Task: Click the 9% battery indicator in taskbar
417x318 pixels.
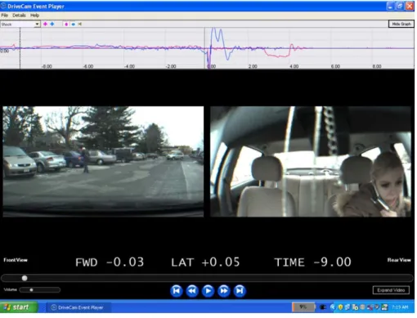Action: [x=303, y=307]
